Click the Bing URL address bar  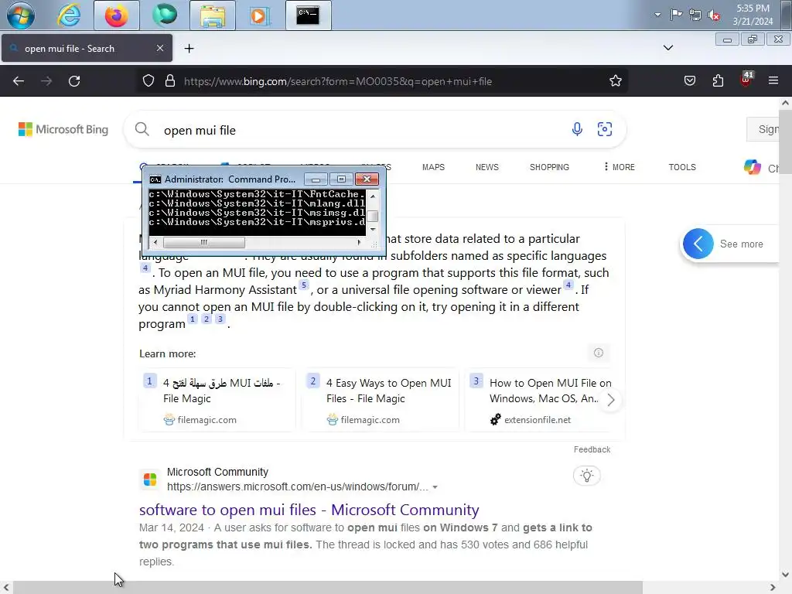pos(337,81)
